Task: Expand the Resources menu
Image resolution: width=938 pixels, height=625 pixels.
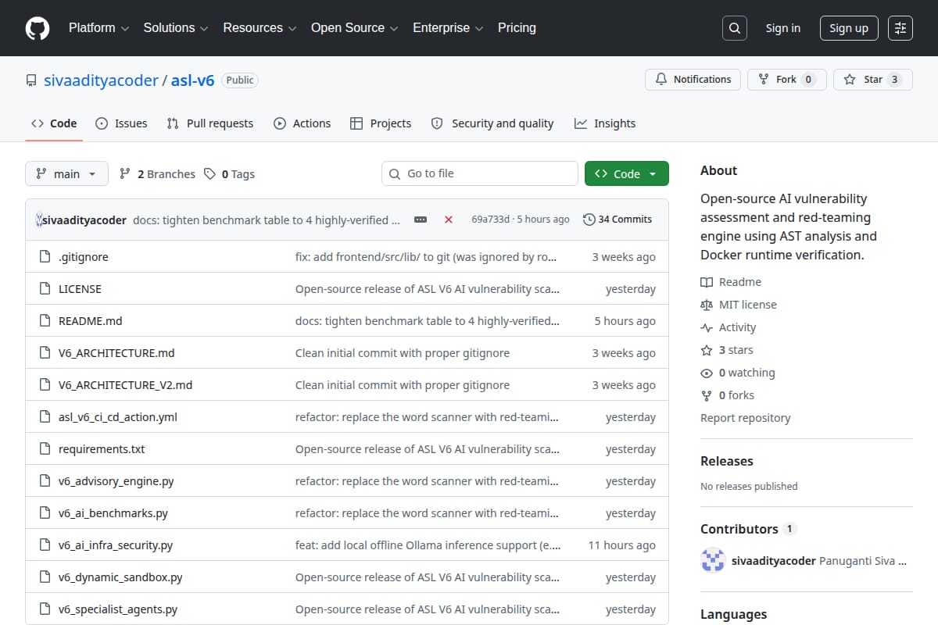Action: [260, 28]
